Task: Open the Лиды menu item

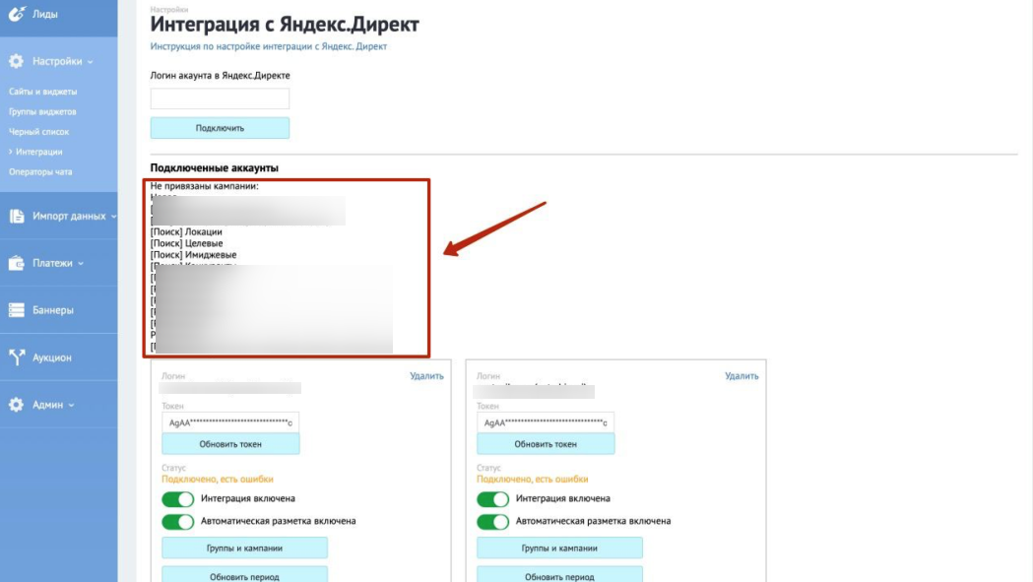Action: click(44, 14)
